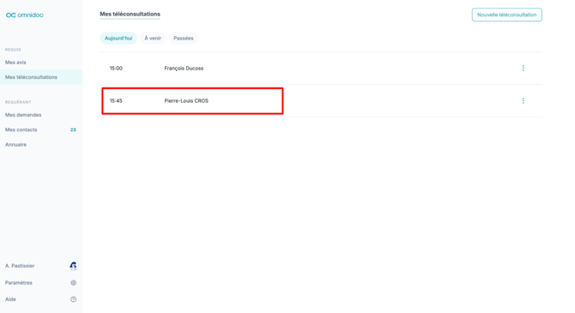This screenshot has width=575, height=313.
Task: Open Mes avis in sidebar
Action: click(15, 63)
